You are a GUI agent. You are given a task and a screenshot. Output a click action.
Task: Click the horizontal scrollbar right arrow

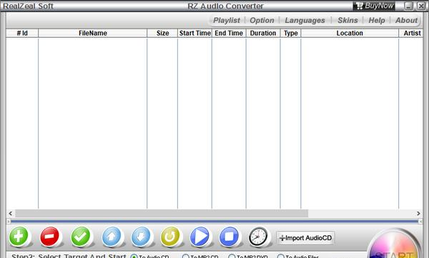[418, 214]
